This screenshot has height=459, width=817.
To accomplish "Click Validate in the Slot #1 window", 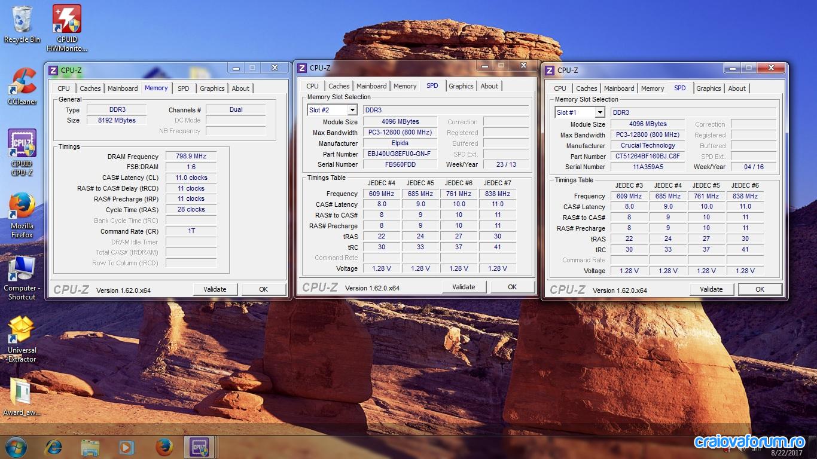I will 712,289.
